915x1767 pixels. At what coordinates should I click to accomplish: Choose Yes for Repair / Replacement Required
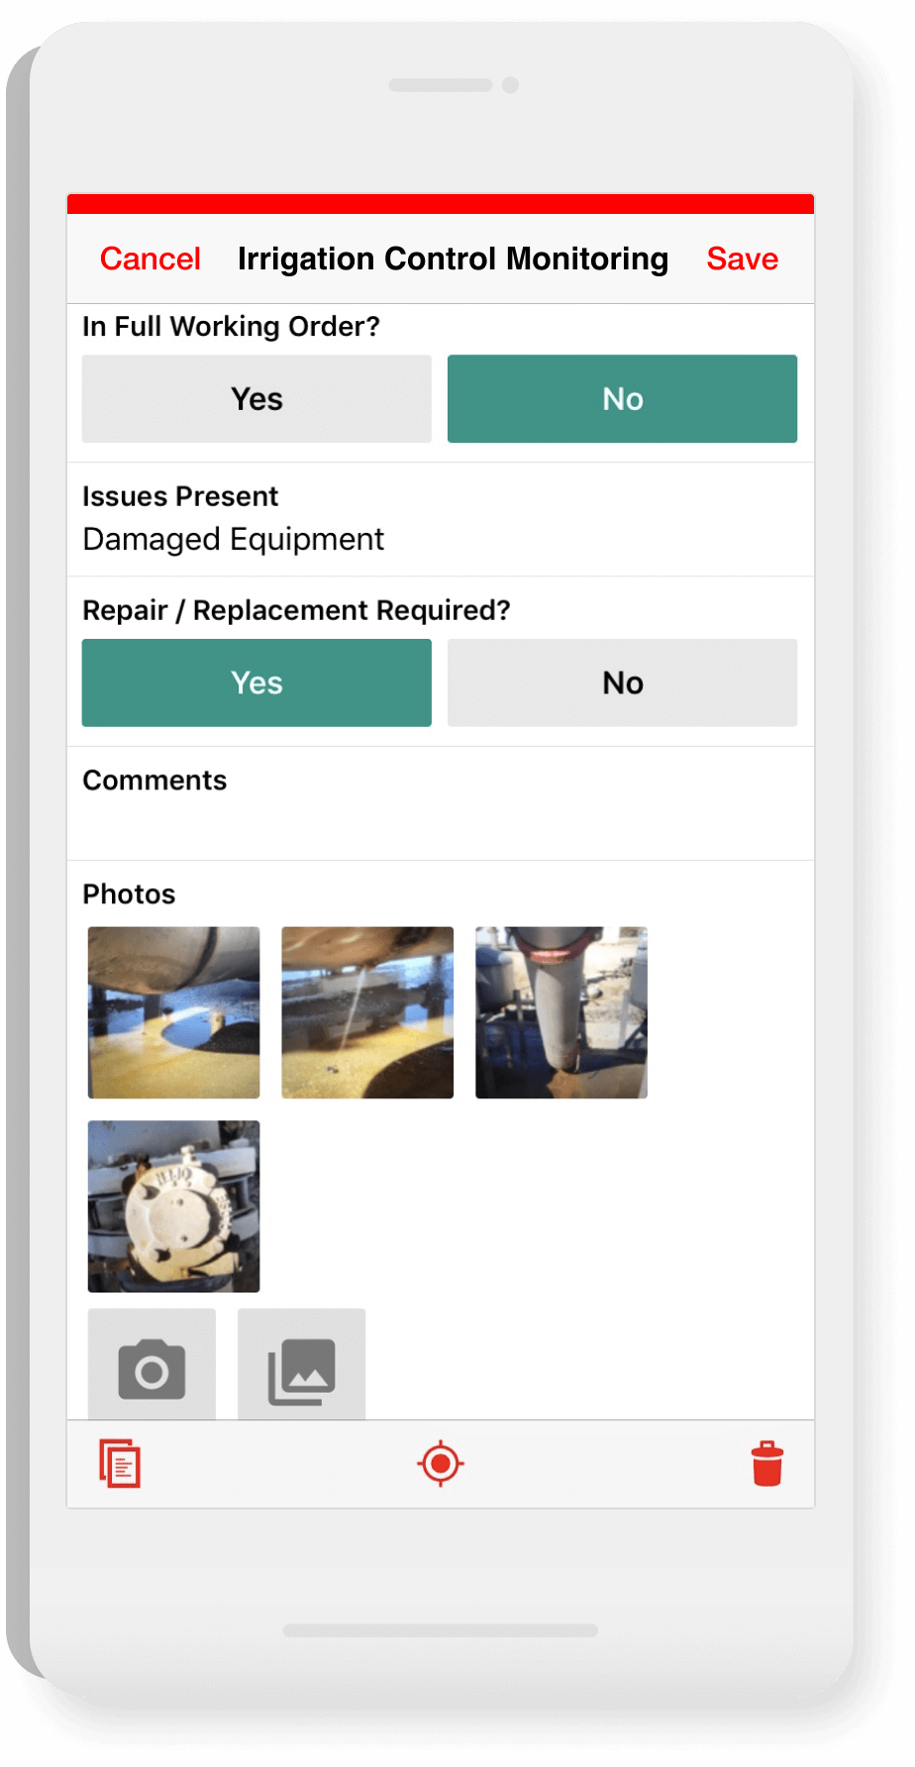pos(256,682)
